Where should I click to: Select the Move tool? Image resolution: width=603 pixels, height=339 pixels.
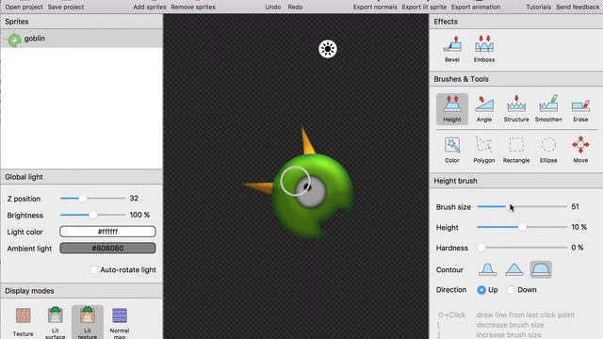tap(580, 150)
